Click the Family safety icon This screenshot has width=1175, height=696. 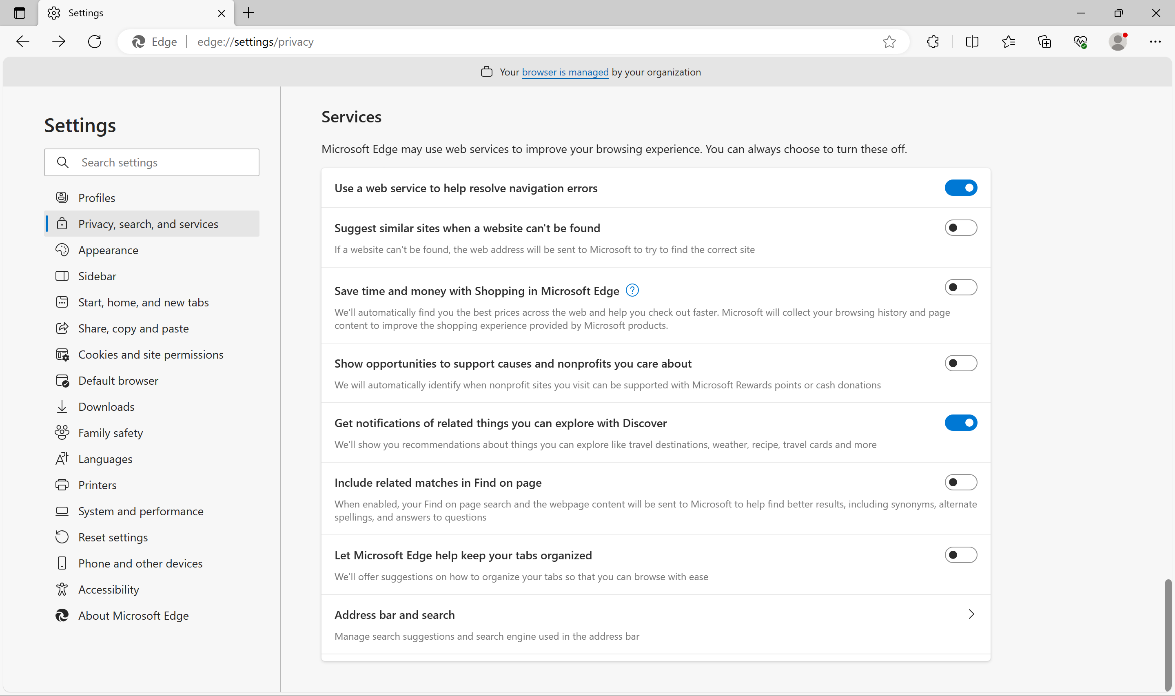coord(62,432)
